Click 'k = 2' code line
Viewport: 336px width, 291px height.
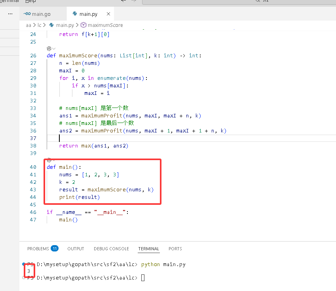coord(67,182)
